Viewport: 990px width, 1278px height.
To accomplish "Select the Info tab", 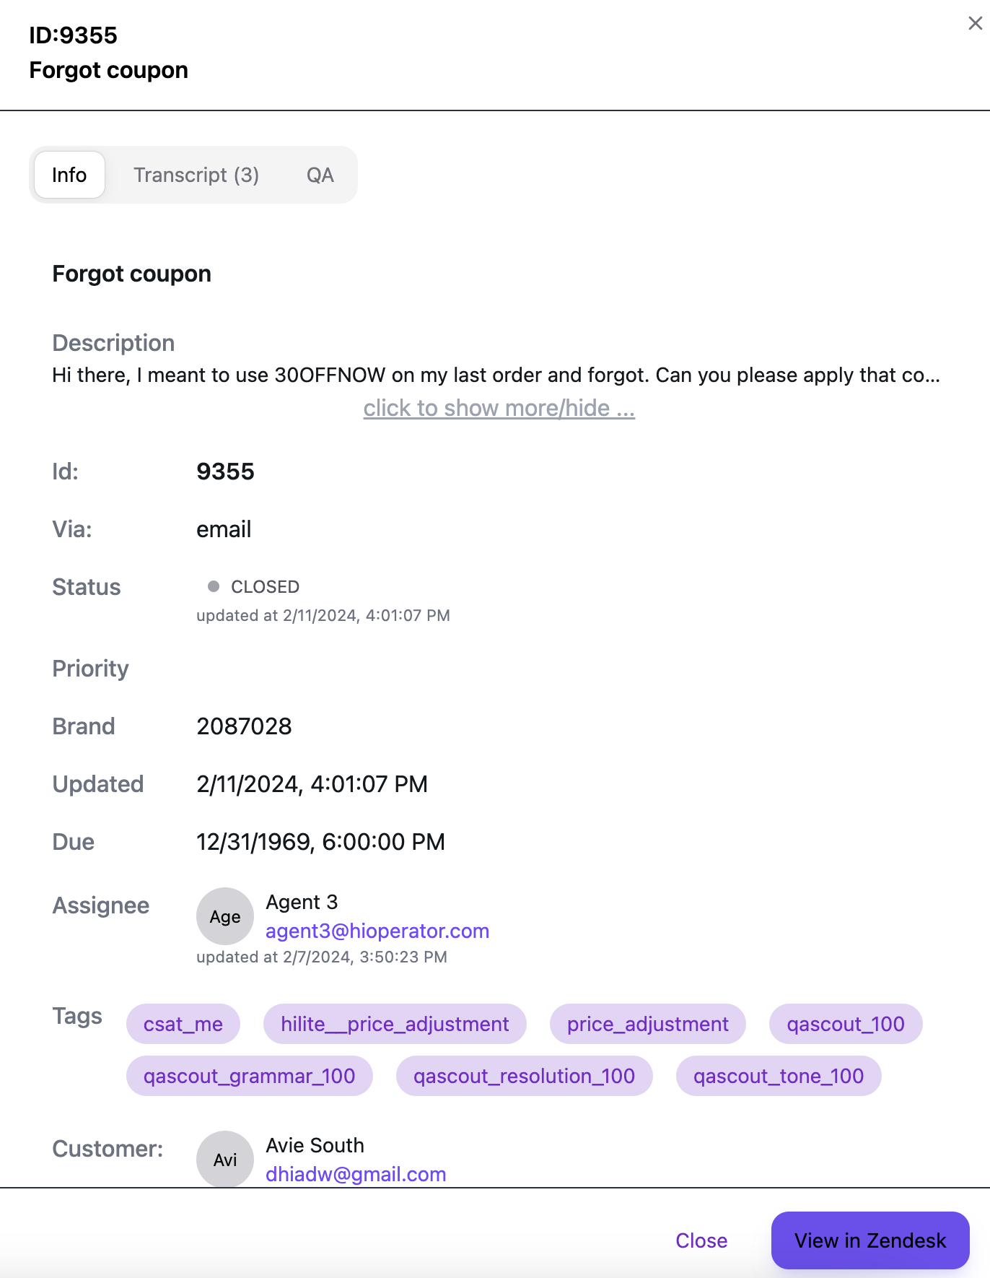I will (69, 175).
